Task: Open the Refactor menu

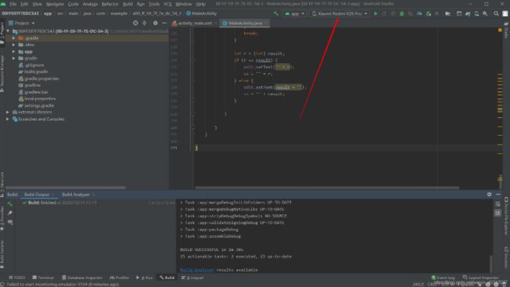Action: 110,4
